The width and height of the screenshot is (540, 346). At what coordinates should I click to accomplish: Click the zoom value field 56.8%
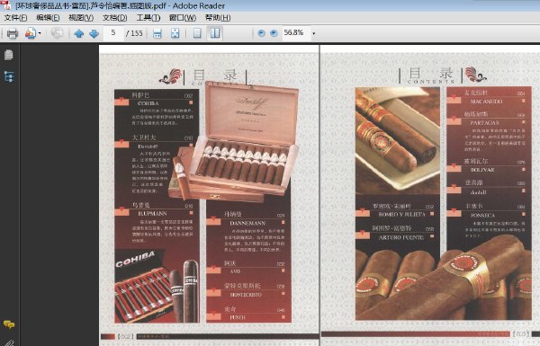[x=296, y=33]
